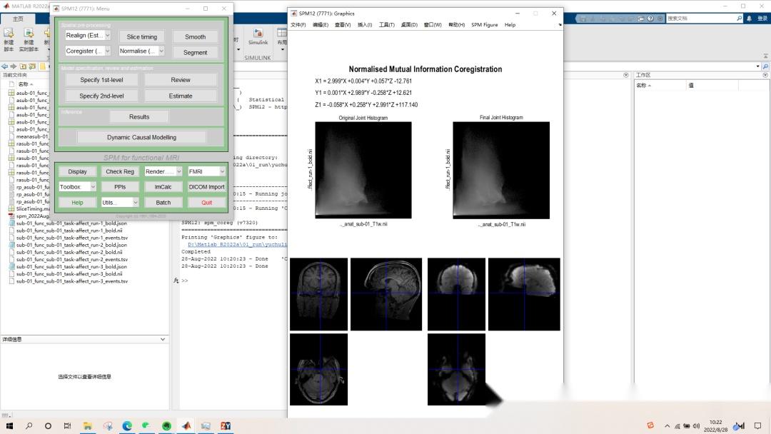Click the Slice timing button

click(x=141, y=36)
